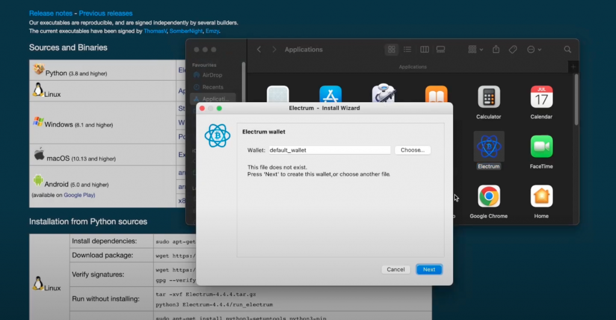The width and height of the screenshot is (616, 320).
Task: Click the 'Run without installing:' cell
Action: point(111,299)
